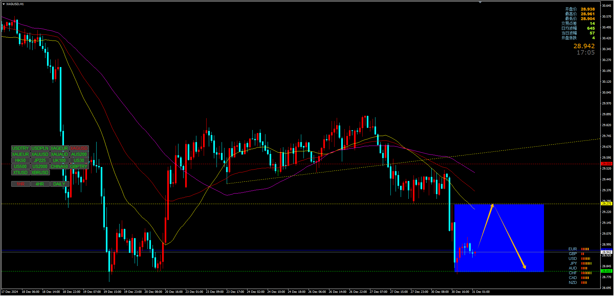Choose the XAUAUD symbol button
Viewport: 614px width, 296px height.
coord(59,155)
